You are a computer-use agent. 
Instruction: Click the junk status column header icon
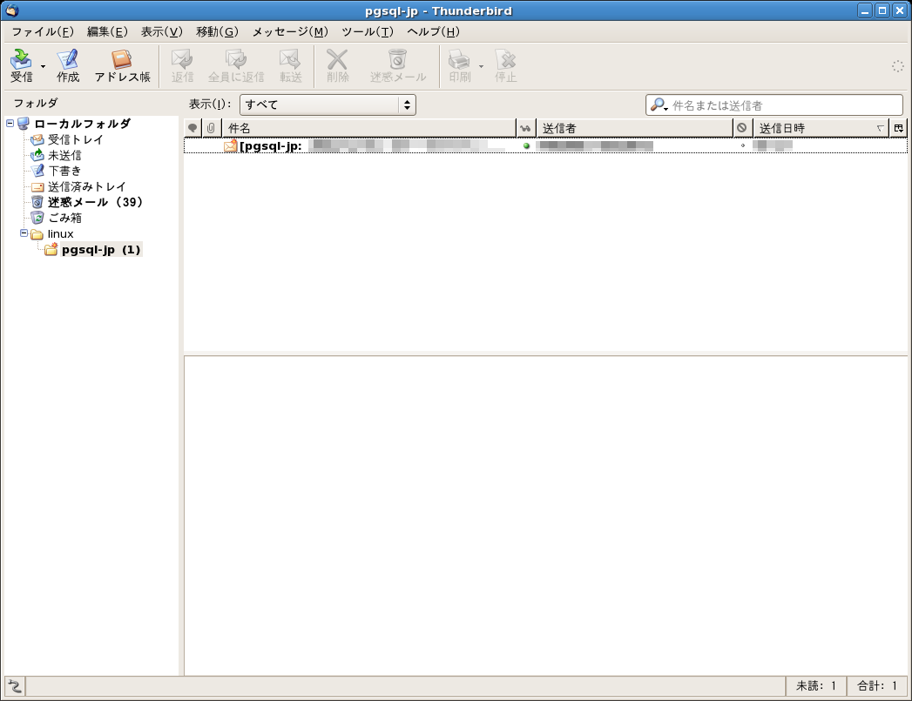coord(742,129)
